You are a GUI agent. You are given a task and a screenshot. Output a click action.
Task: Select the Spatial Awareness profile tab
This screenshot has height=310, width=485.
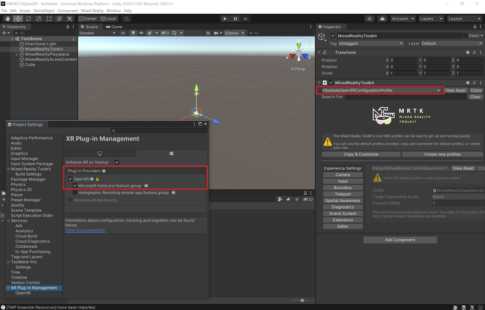(343, 201)
